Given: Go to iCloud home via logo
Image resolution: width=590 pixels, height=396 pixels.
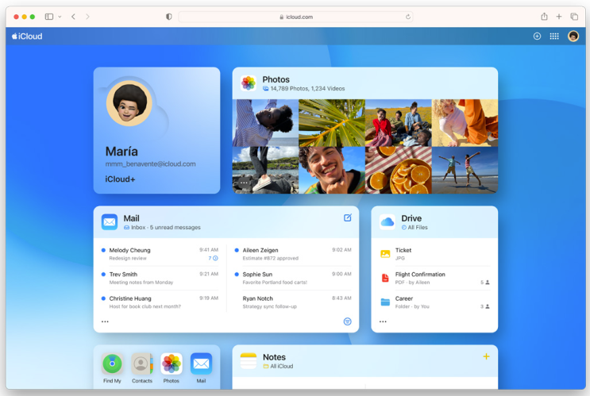Looking at the screenshot, I should pyautogui.click(x=27, y=36).
